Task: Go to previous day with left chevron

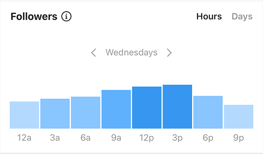Action: 94,53
